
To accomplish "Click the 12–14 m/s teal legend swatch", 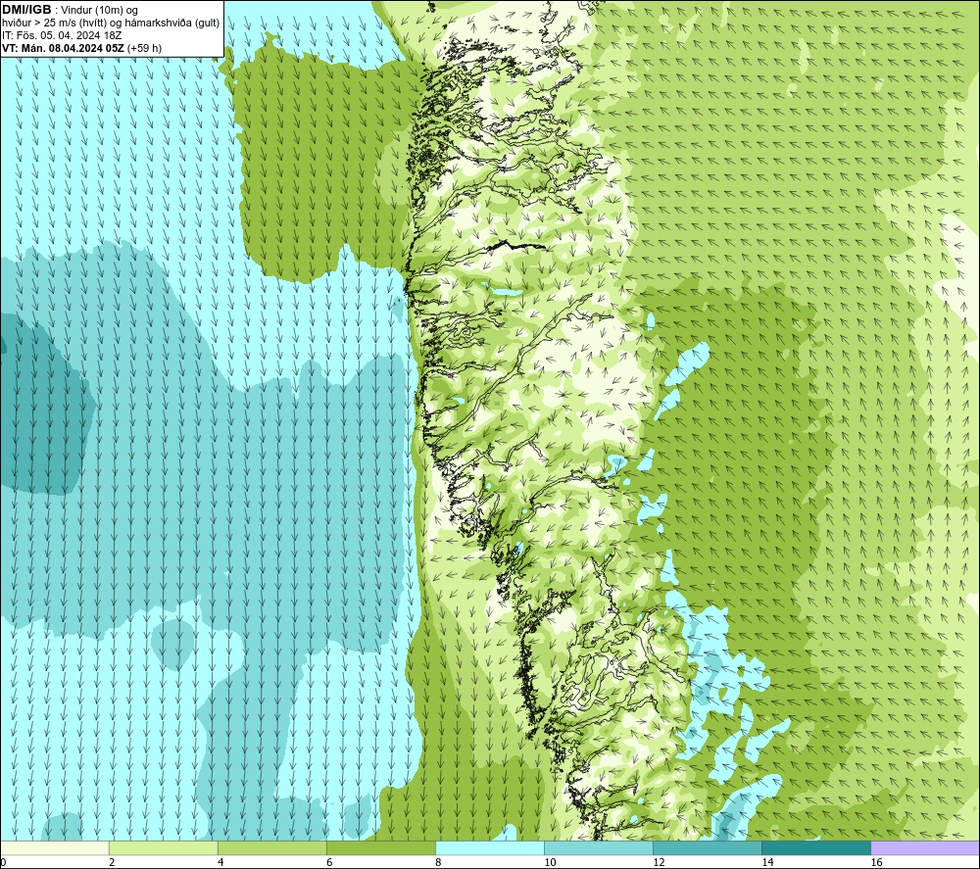I will click(707, 847).
